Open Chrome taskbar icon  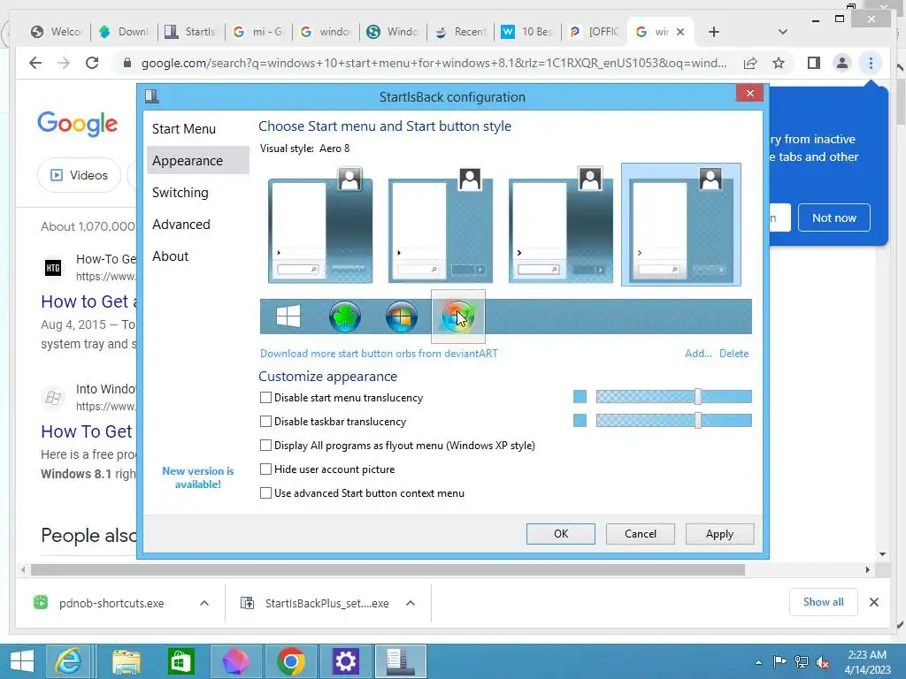point(290,661)
